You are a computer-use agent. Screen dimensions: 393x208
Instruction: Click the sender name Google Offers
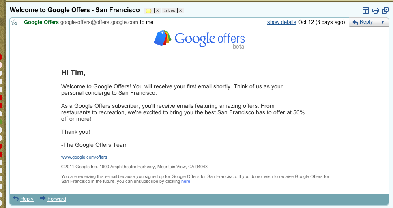[x=41, y=22]
